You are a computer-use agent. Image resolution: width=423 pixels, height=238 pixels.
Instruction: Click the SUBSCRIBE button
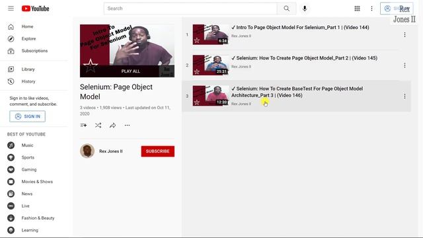(x=158, y=151)
